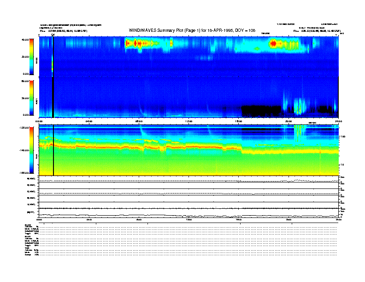Viewport: 365px width, 282px height.
Task: Click the 20:00 tick label below RAD1 spectrogram
Action: (x=288, y=121)
